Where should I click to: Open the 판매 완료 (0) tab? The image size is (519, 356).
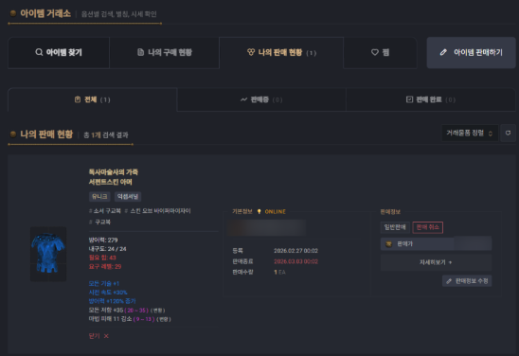pyautogui.click(x=431, y=99)
